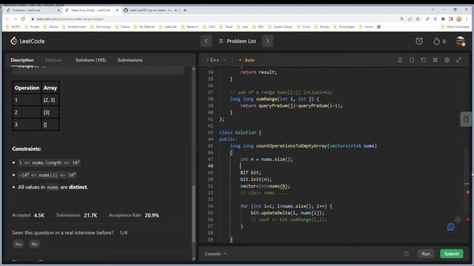Go to the next problem arrow
This screenshot has width=474, height=266.
[x=267, y=41]
